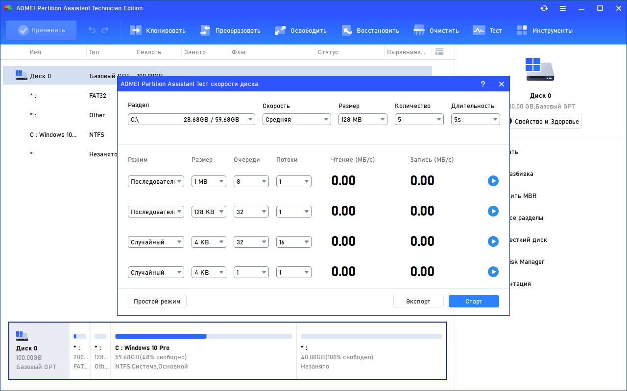Click the Clone toolbar icon
The height and width of the screenshot is (391, 627).
pyautogui.click(x=135, y=30)
